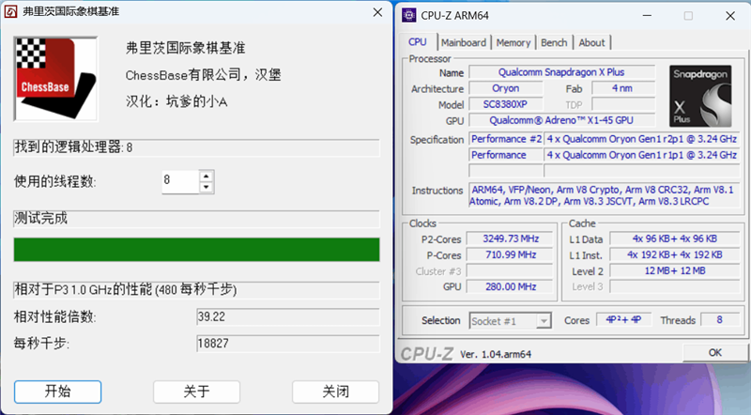
Task: Click the Snapdragon X Plus logo
Action: point(700,96)
